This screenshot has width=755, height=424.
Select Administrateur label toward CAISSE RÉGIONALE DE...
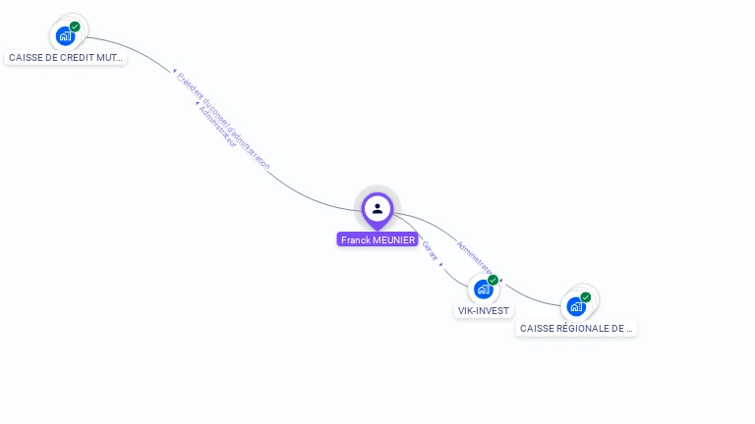475,258
